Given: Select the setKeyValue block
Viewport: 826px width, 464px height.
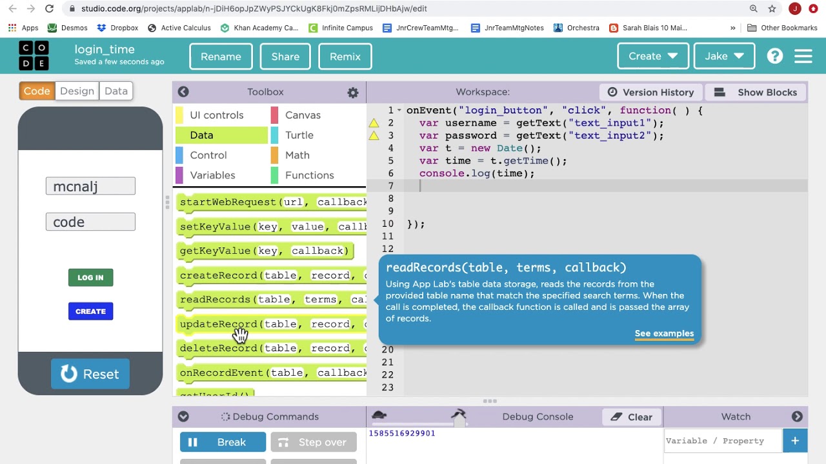Looking at the screenshot, I should tap(272, 227).
